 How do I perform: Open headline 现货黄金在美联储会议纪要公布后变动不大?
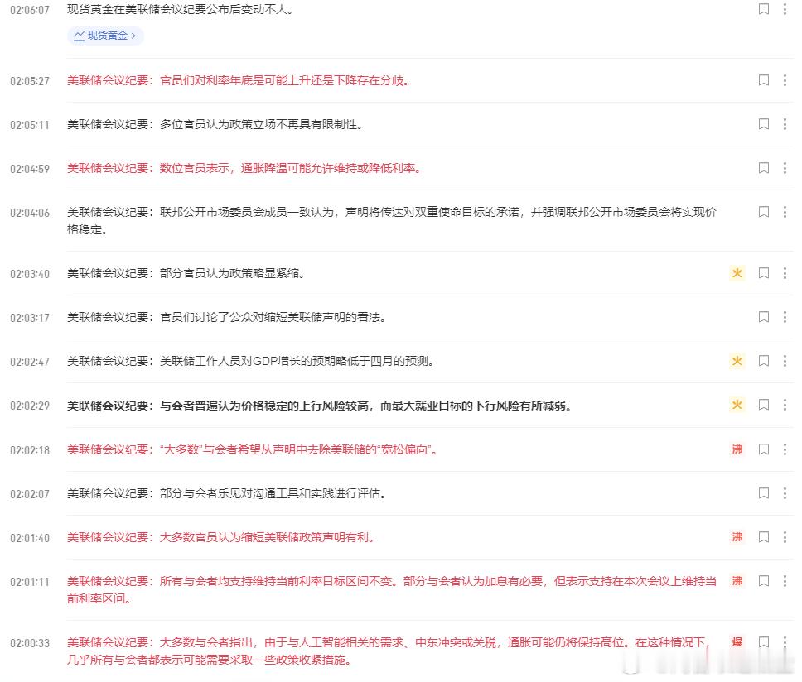click(x=181, y=10)
